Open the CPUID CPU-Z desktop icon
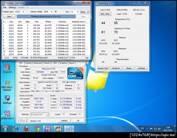Viewport: 177px width, 138px height. [7, 115]
